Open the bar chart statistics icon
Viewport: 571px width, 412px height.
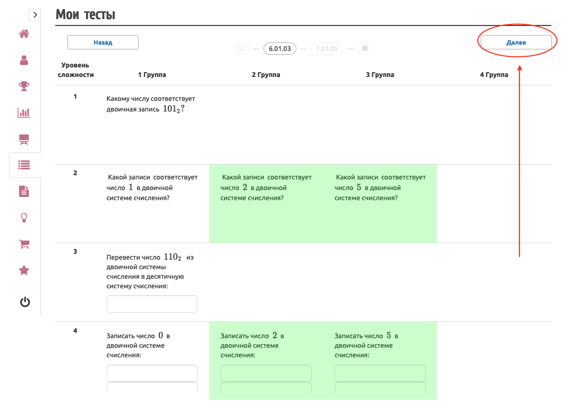(24, 113)
